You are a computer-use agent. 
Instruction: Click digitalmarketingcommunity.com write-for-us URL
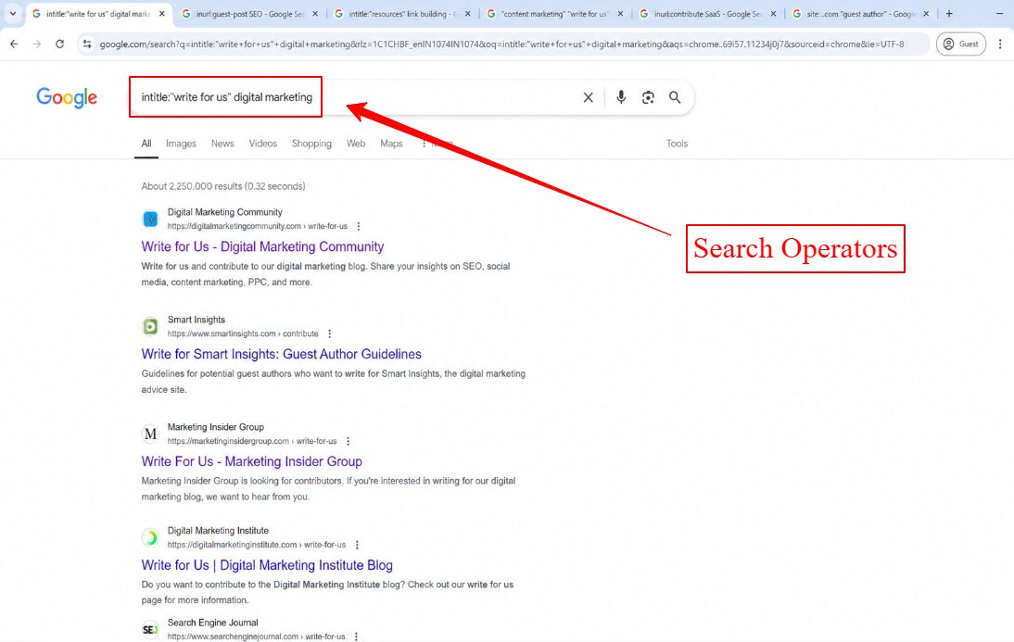coord(258,226)
